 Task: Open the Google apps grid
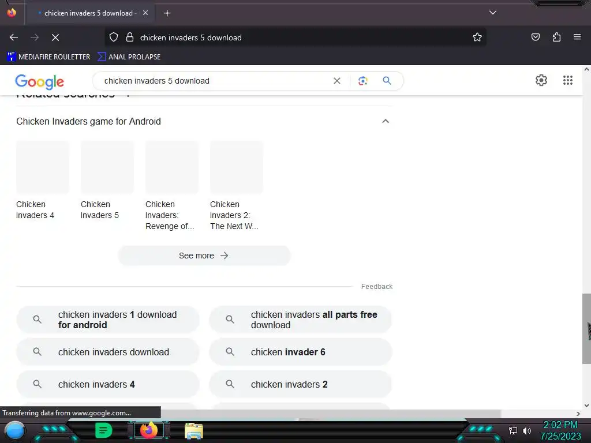(x=568, y=80)
